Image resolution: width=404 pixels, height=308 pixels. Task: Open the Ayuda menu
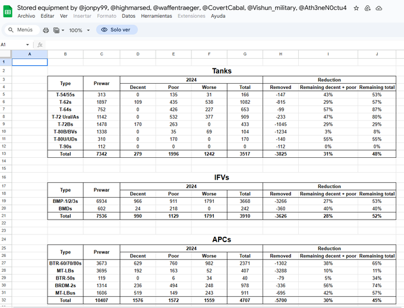click(x=218, y=16)
